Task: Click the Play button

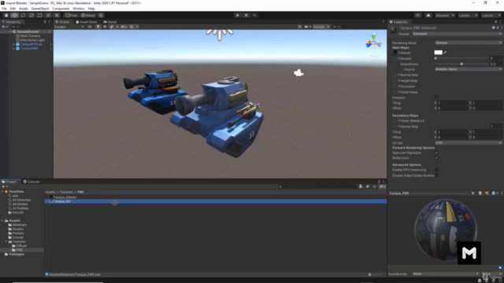Action: tap(238, 16)
